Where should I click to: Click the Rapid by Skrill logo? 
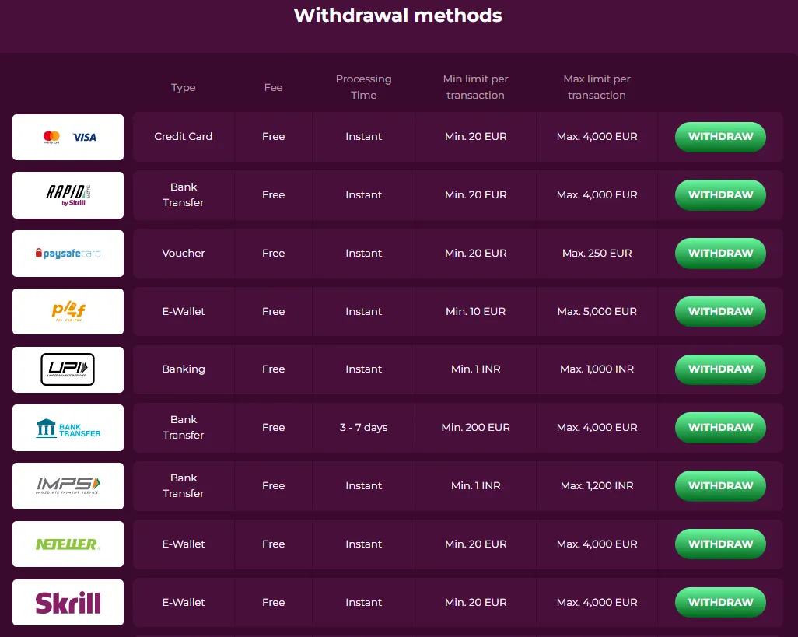pyautogui.click(x=68, y=195)
